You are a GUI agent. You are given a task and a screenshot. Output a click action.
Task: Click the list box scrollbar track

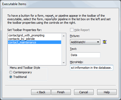click(x=64, y=49)
